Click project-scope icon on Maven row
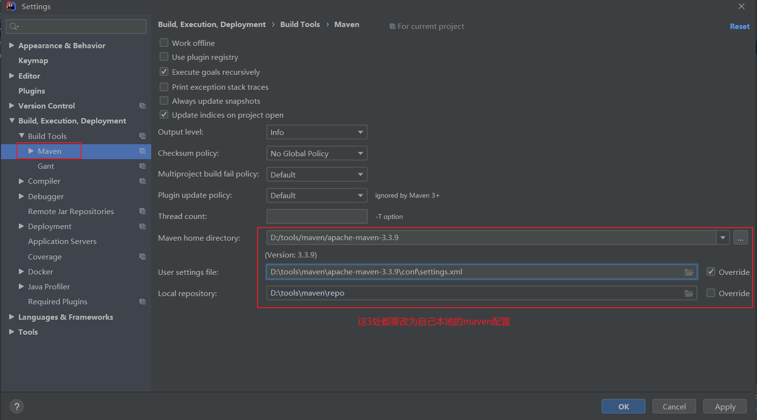 point(143,151)
